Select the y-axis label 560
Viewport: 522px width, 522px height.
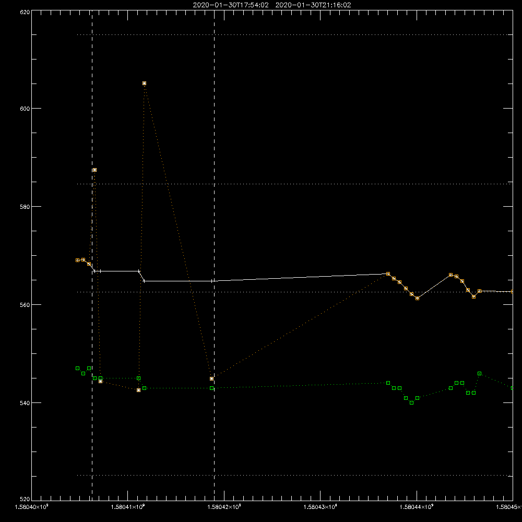point(26,305)
